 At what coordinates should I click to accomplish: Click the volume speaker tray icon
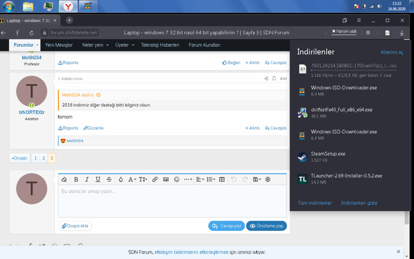click(x=379, y=6)
